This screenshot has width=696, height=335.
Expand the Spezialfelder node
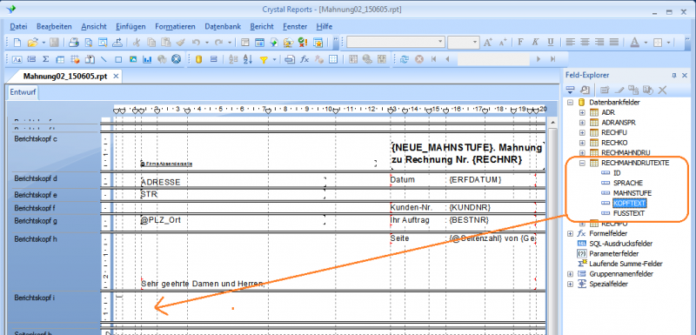click(571, 284)
